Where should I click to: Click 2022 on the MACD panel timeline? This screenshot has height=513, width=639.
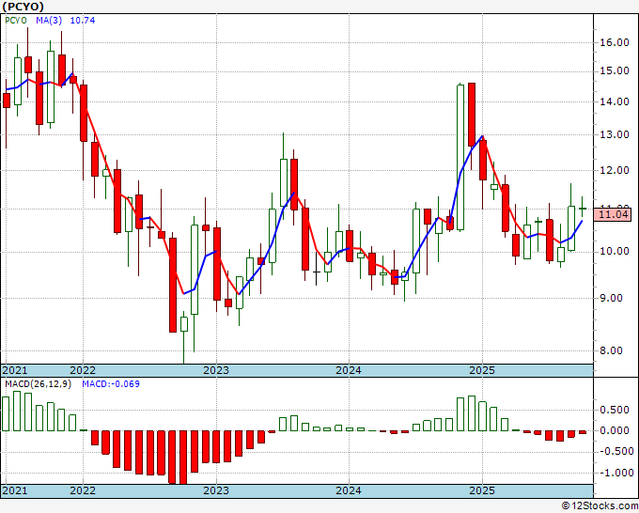click(x=83, y=490)
